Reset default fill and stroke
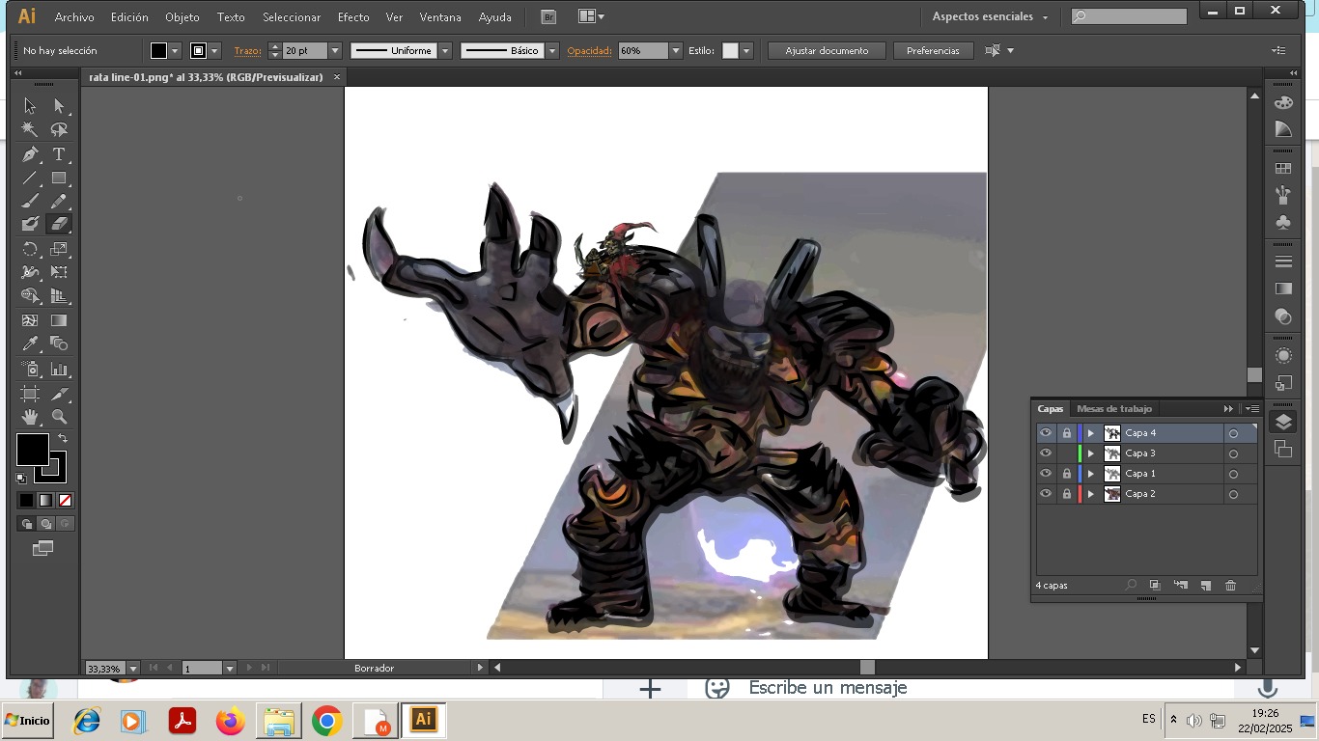 click(x=21, y=478)
